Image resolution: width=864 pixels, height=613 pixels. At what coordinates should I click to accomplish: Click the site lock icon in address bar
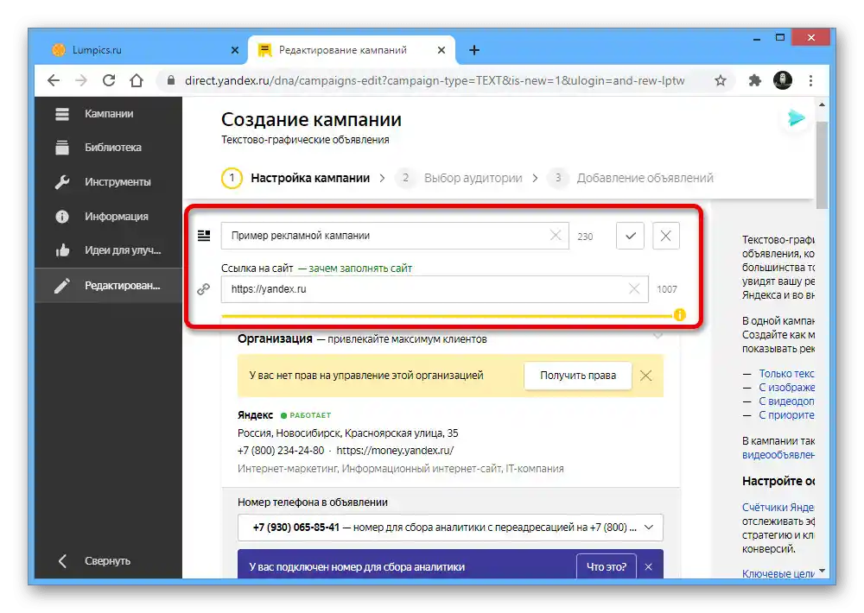(171, 80)
